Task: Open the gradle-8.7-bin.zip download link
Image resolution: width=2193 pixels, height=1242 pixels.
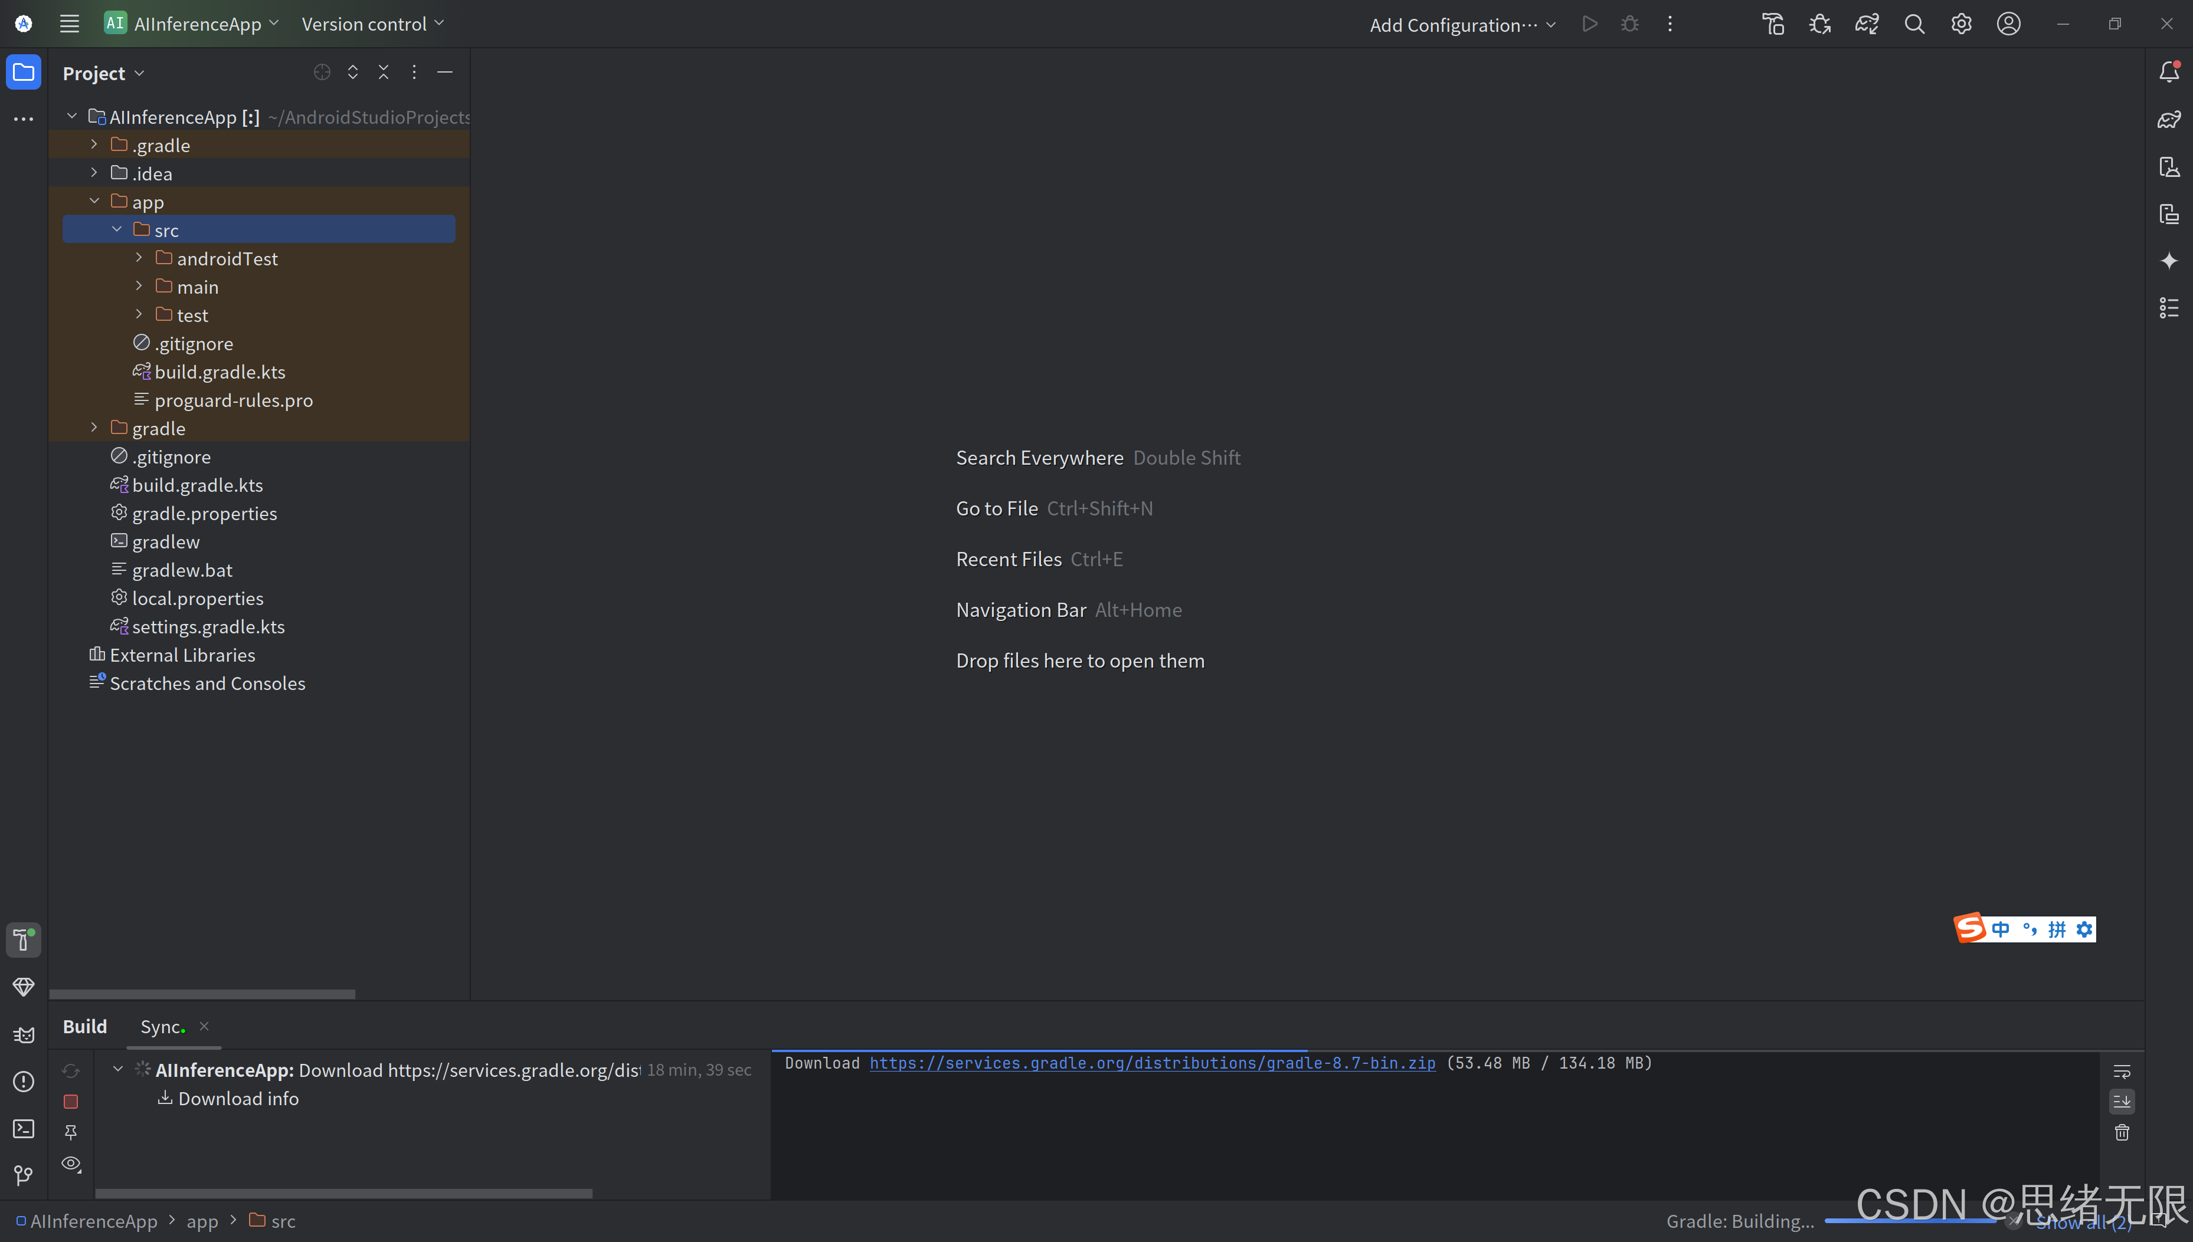Action: click(x=1151, y=1063)
